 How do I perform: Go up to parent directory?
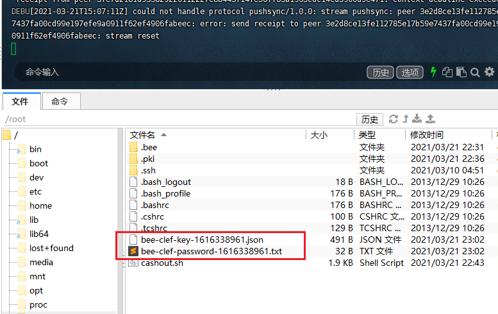pos(406,119)
